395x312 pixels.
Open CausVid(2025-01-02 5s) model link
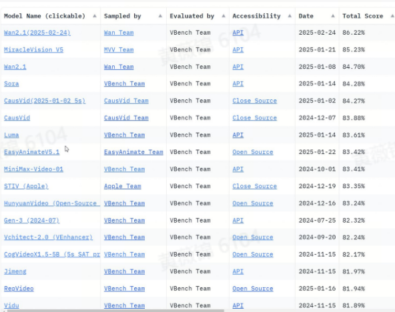[x=45, y=101]
